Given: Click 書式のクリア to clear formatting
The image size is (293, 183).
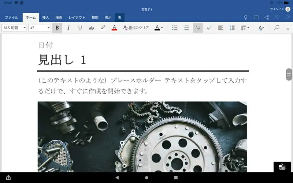Looking at the screenshot, I should coord(136,28).
